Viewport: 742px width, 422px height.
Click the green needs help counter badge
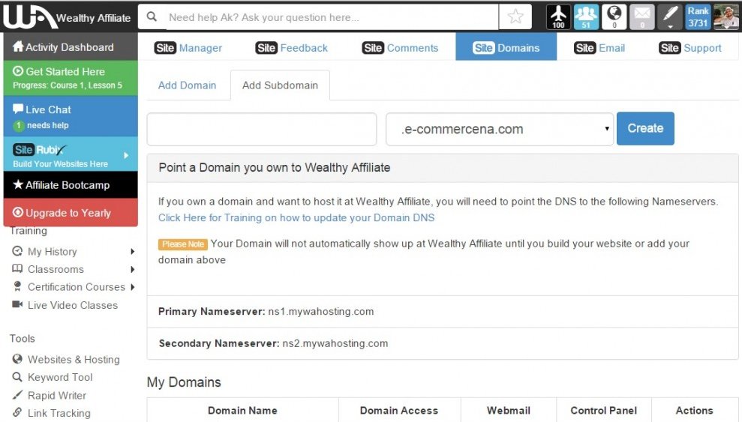pyautogui.click(x=19, y=126)
